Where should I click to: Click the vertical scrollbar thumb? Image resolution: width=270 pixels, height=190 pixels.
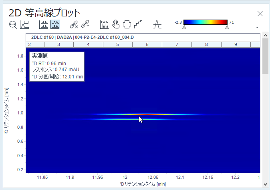pos(265,56)
